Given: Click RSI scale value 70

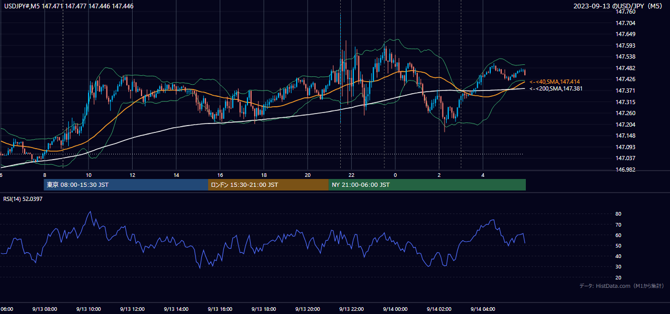Looking at the screenshot, I should (619, 225).
